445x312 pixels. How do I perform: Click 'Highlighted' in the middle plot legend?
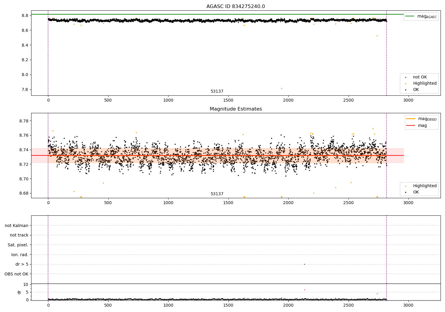tap(425, 186)
